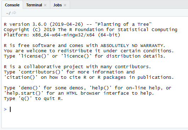Open the Jobs tab

point(58,5)
